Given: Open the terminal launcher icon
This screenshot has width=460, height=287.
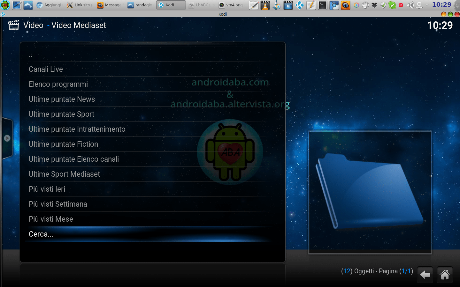Looking at the screenshot, I should tap(323, 5).
